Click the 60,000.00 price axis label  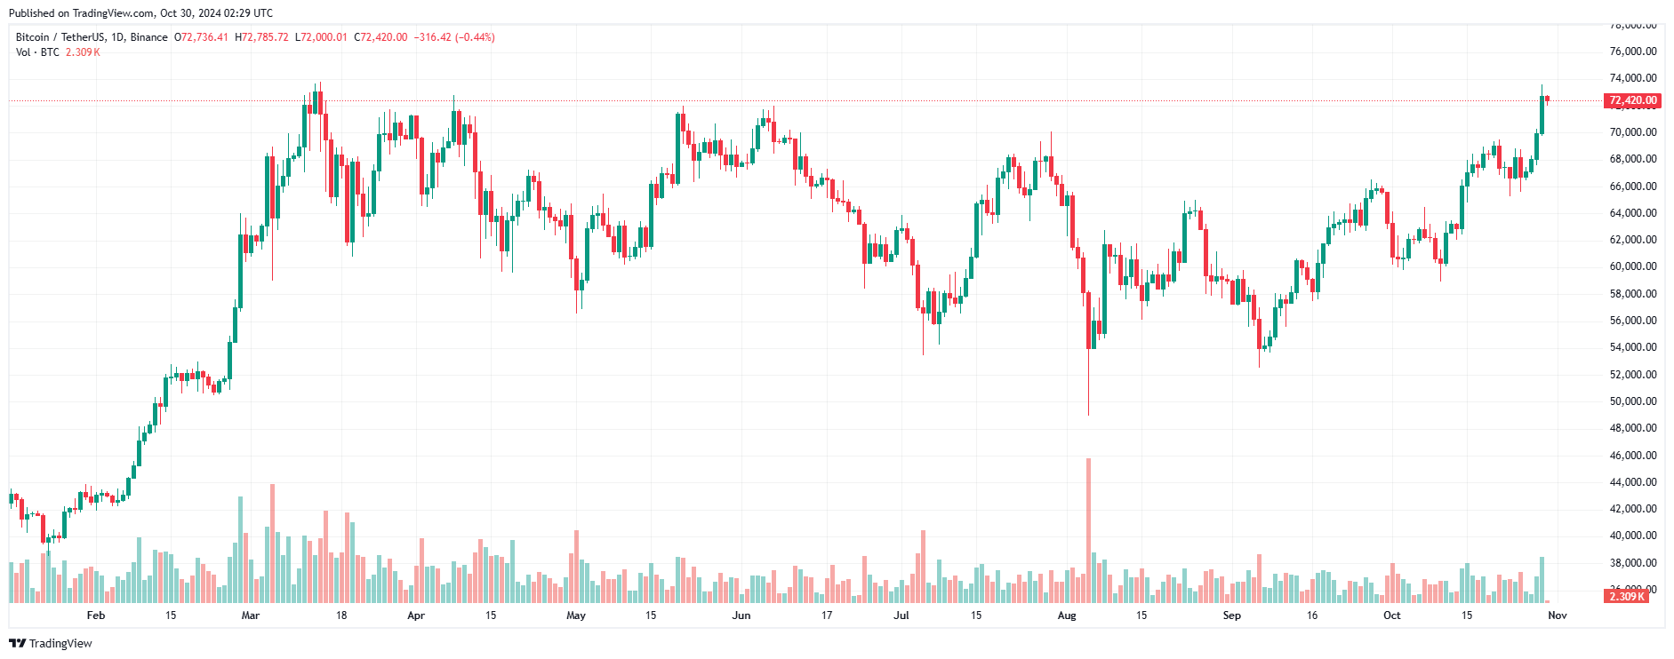(1633, 266)
